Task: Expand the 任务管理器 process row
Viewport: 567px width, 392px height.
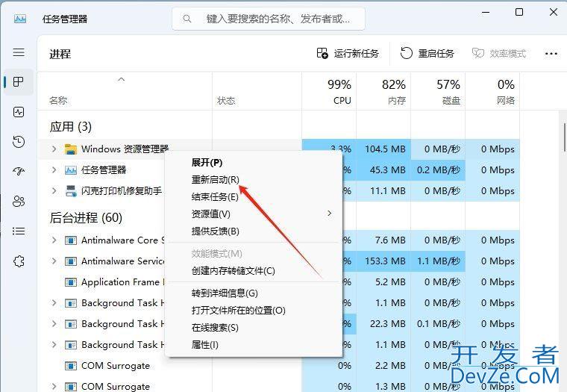Action: pyautogui.click(x=54, y=169)
